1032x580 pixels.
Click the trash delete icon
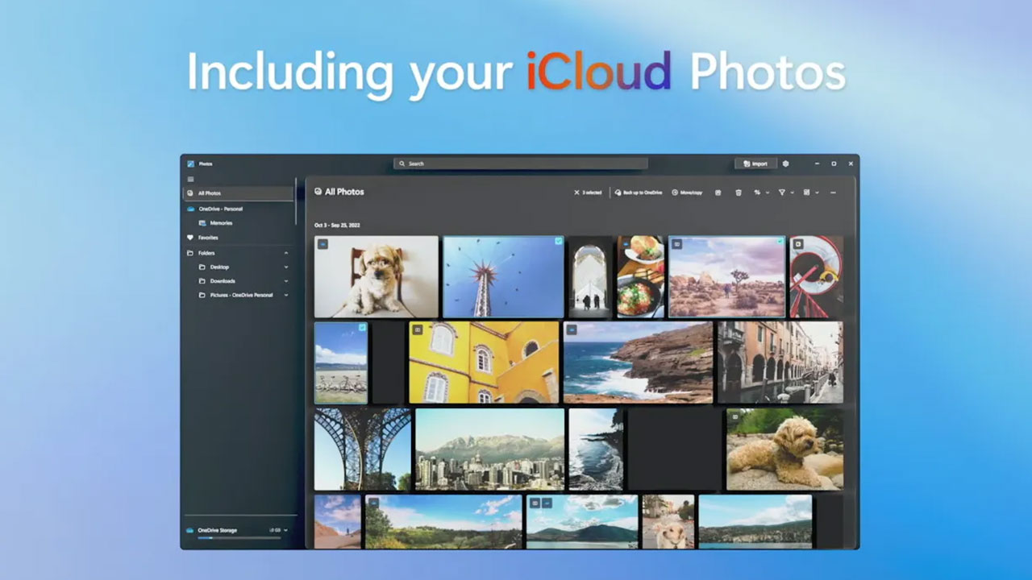[x=738, y=193]
